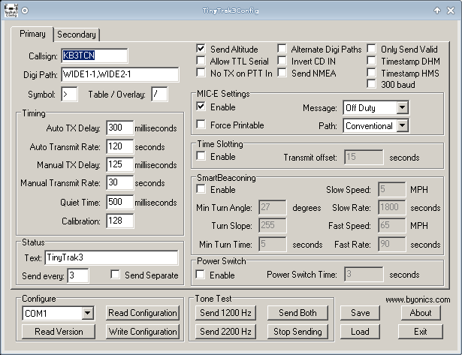This screenshot has height=355, width=462.
Task: Start the Send 1200 Hz tone test
Action: point(225,313)
